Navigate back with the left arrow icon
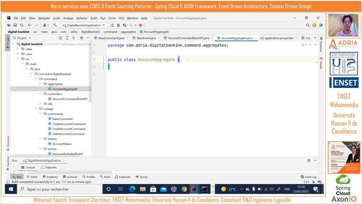This screenshot has height=204, width=362. pos(30,25)
